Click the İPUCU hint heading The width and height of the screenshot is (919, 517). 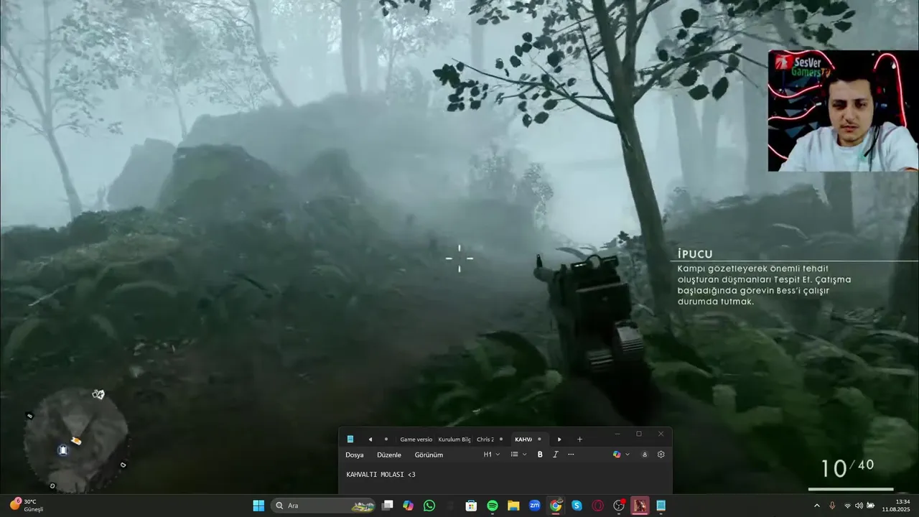695,254
